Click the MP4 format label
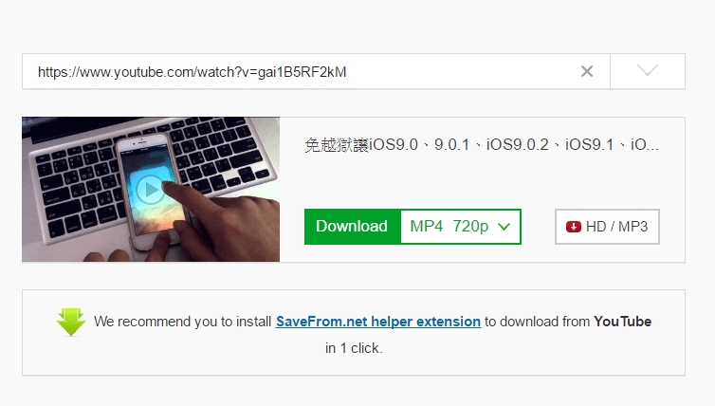 [427, 227]
